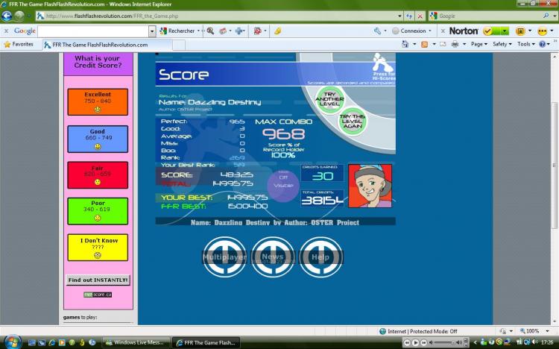Open a new blank tab

tap(179, 45)
